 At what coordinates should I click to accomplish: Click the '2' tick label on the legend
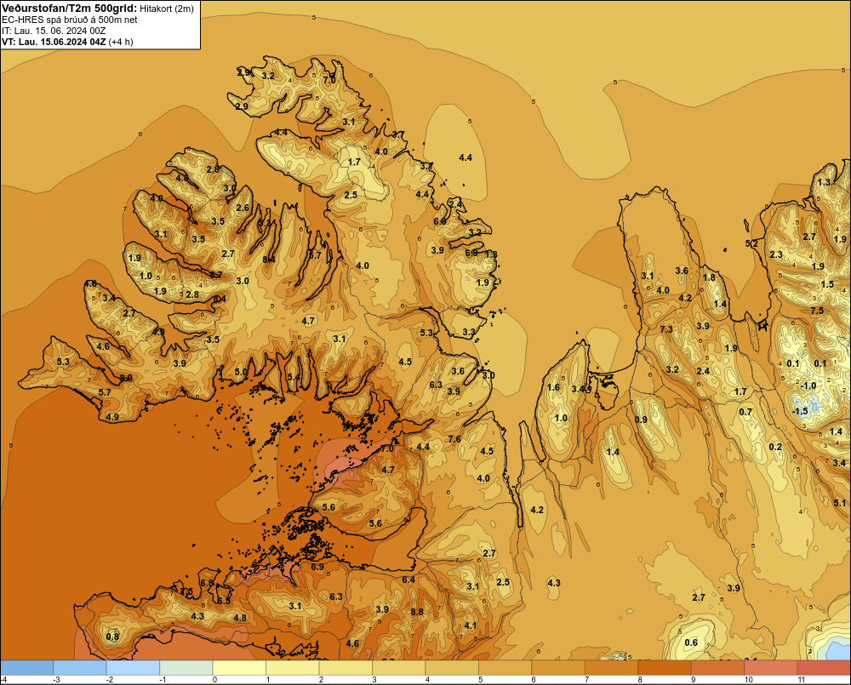pyautogui.click(x=322, y=680)
